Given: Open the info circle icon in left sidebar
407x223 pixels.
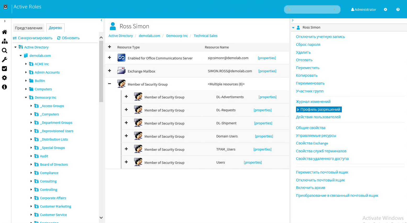Looking at the screenshot, I should click(4, 87).
